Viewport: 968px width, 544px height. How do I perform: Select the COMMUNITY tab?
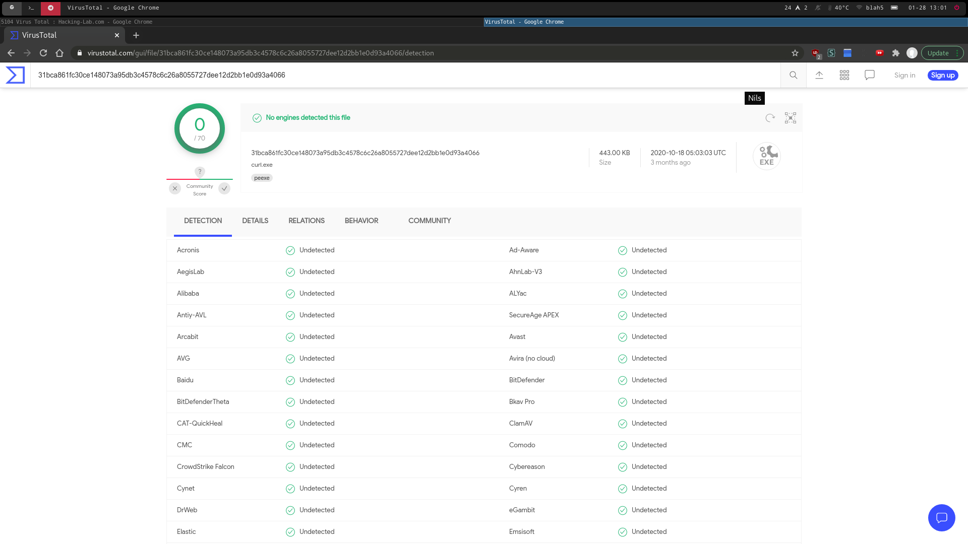[x=430, y=221]
